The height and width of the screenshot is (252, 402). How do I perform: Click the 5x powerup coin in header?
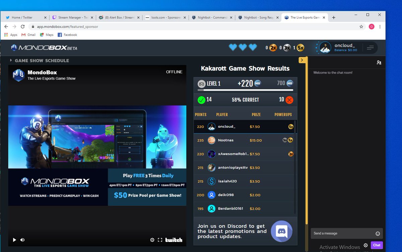[300, 48]
